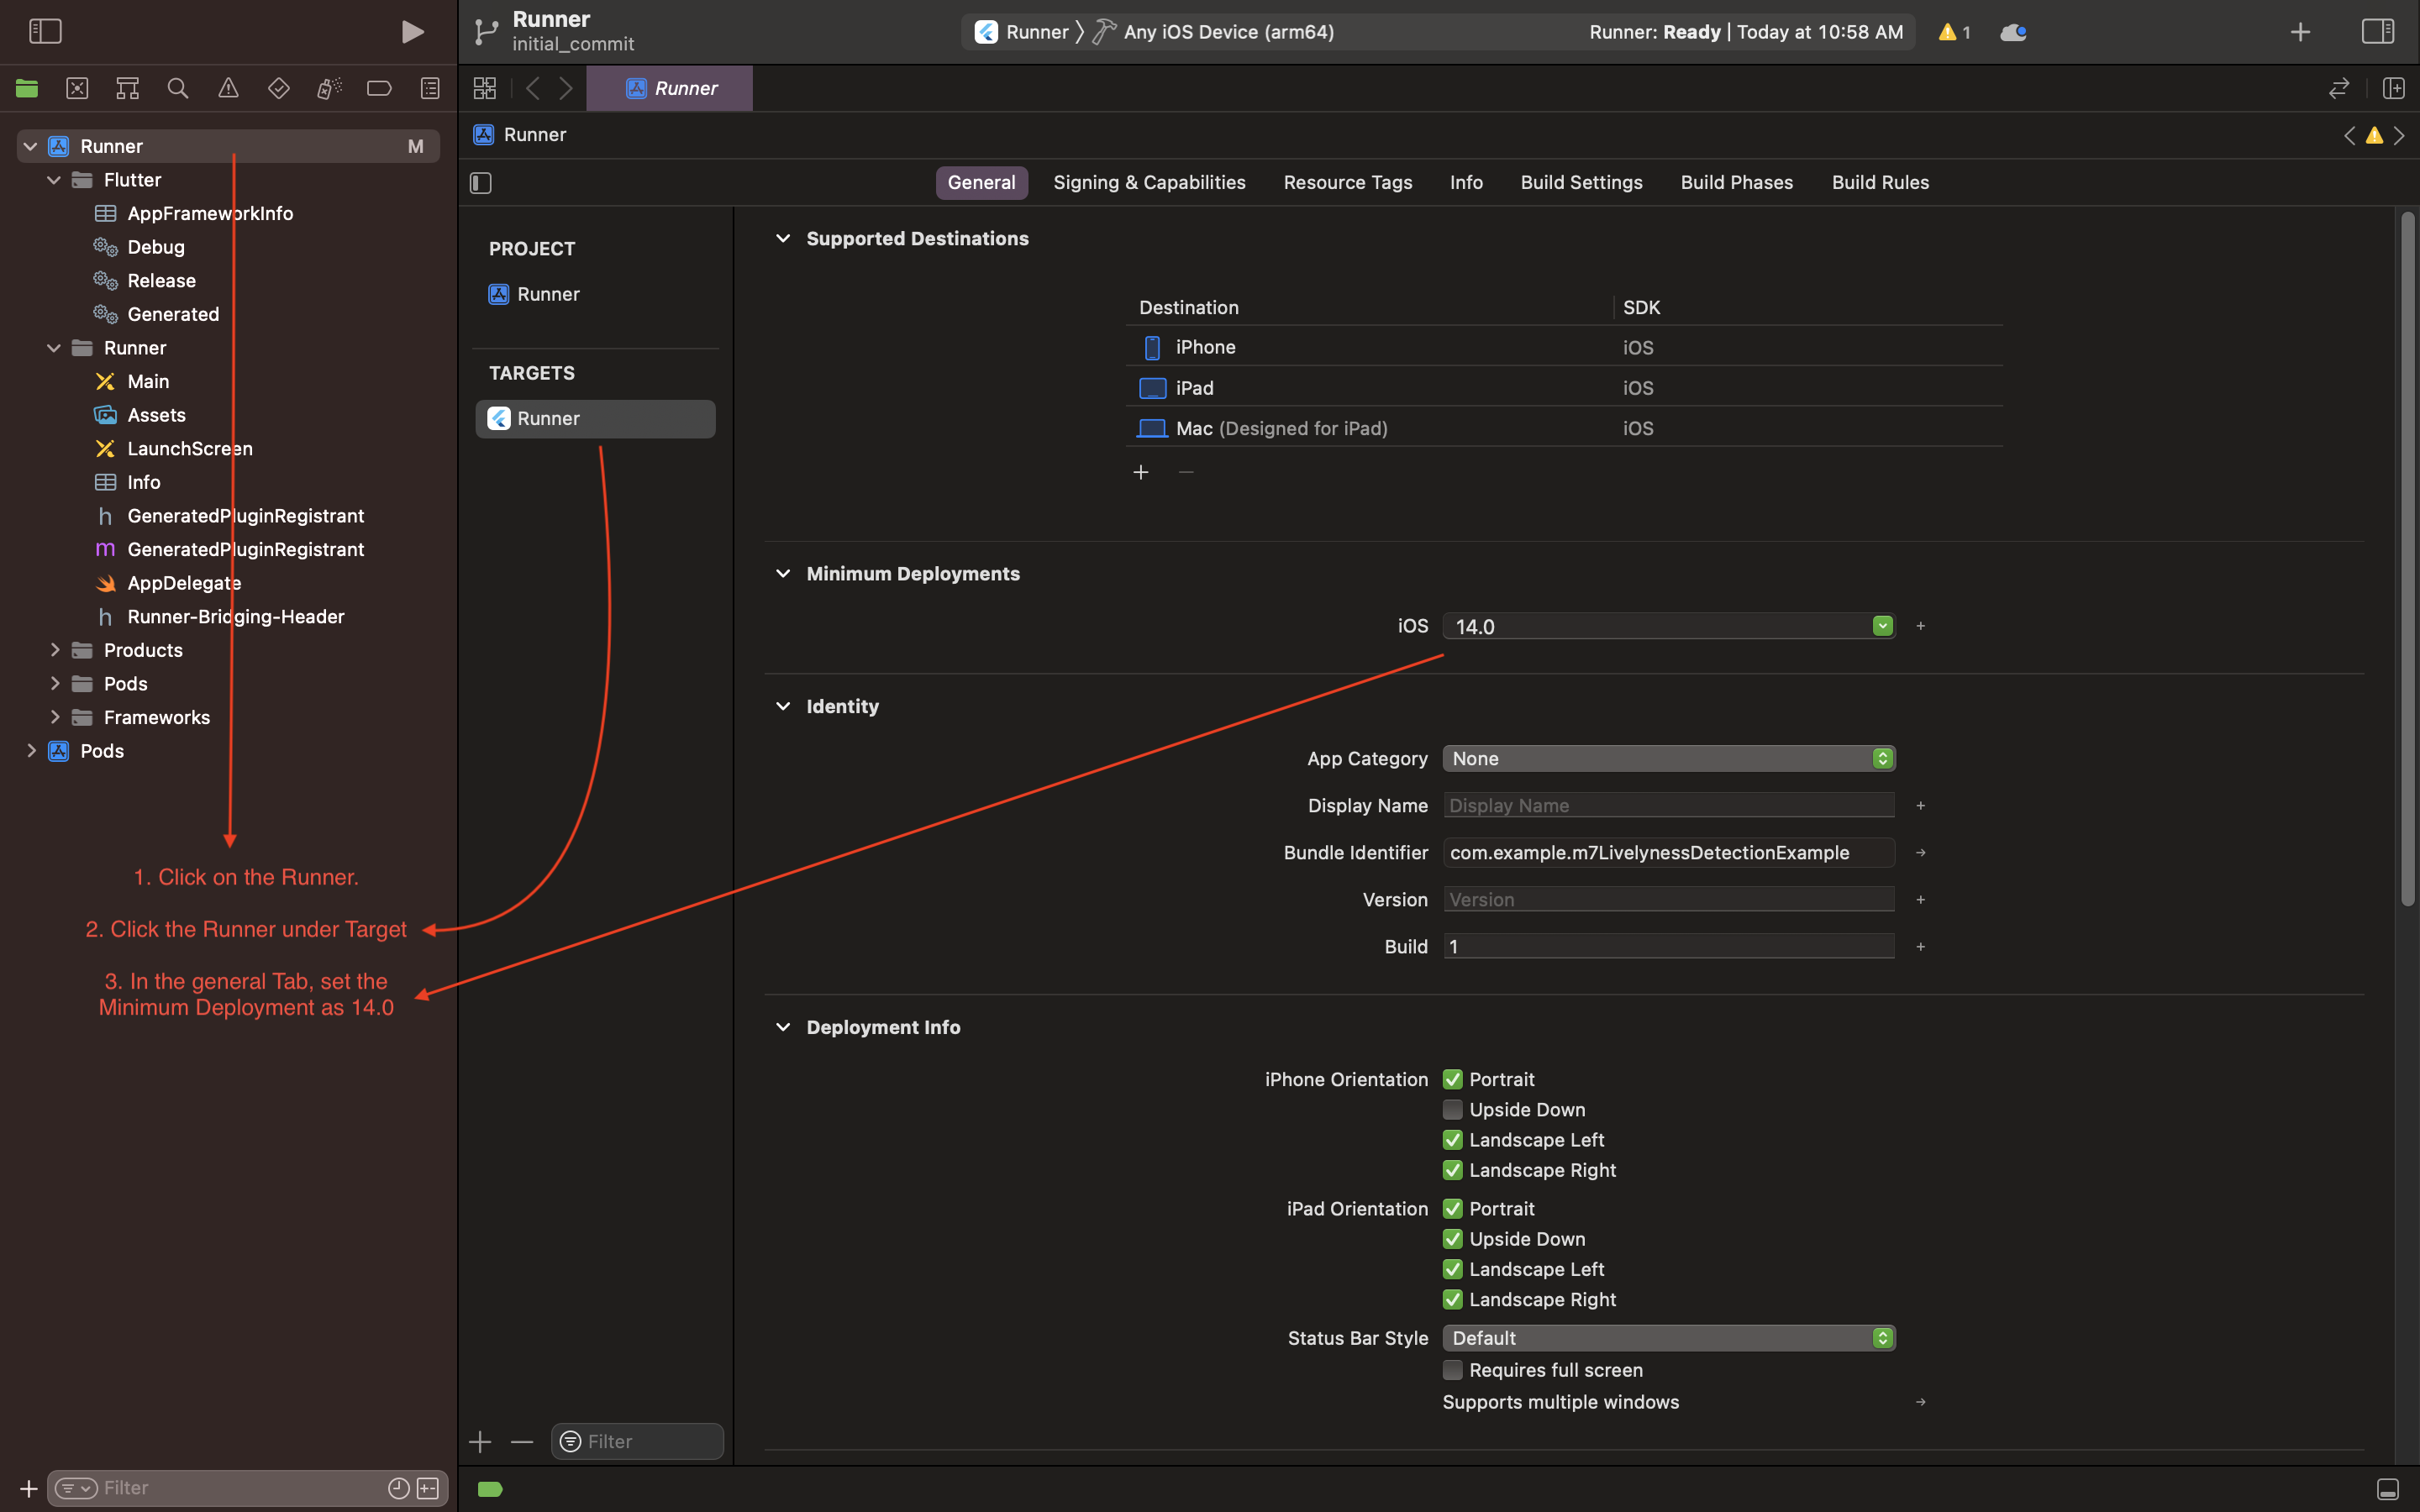
Task: Enable Upside Down iPhone orientation
Action: pyautogui.click(x=1451, y=1110)
